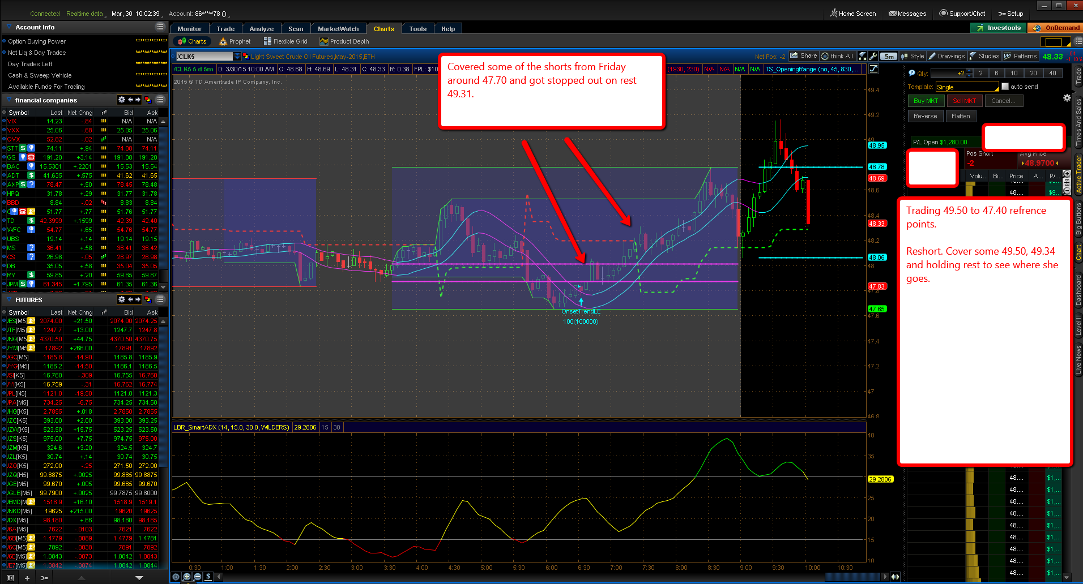The width and height of the screenshot is (1083, 584).
Task: Click FUTURES watchlist gear icon
Action: [x=121, y=299]
